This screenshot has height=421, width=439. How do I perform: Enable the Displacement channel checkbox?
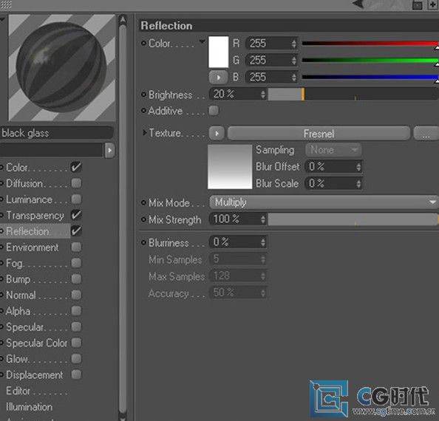[x=76, y=374]
